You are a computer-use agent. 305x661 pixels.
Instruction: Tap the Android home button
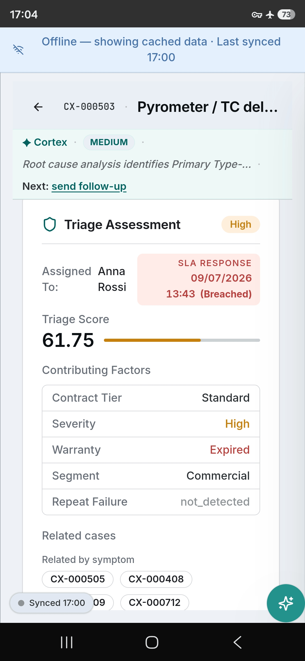pyautogui.click(x=152, y=642)
